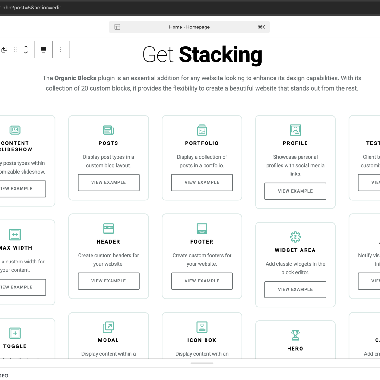380x380 pixels.
Task: Open the block options three-dot menu
Action: pyautogui.click(x=61, y=49)
